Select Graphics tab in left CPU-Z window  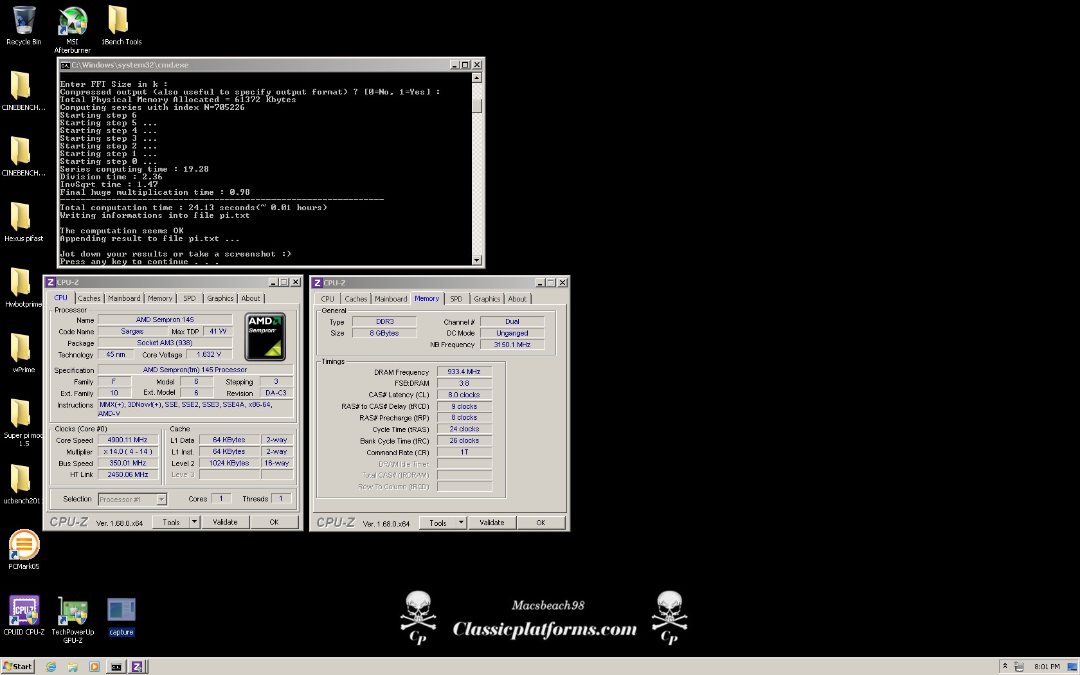pyautogui.click(x=221, y=298)
